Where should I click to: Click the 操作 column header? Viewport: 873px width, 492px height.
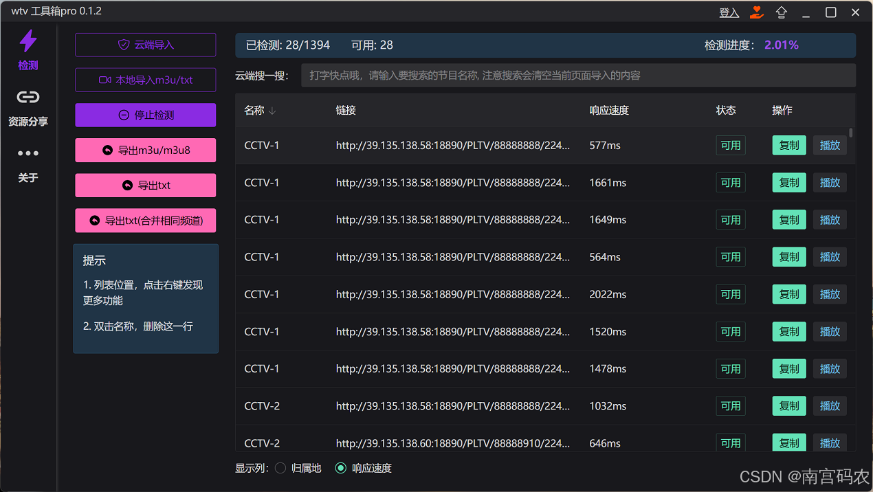[x=782, y=110]
